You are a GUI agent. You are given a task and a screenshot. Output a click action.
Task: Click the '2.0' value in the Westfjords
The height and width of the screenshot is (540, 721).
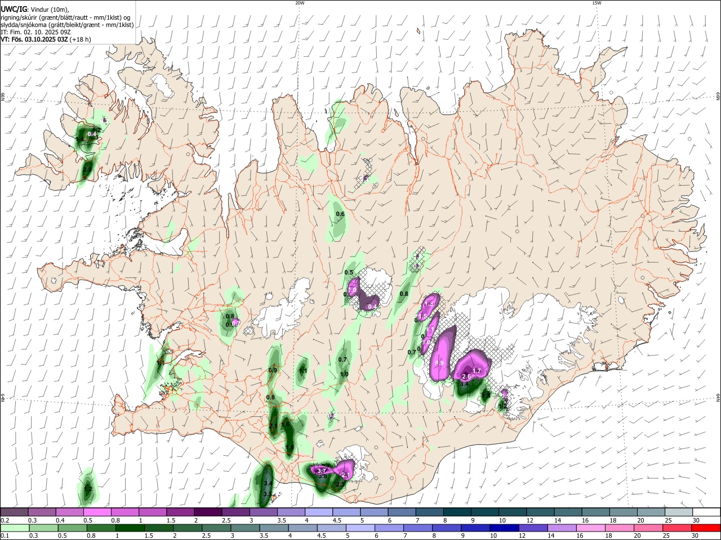point(87,169)
